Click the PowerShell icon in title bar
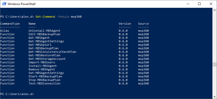 [4, 4]
